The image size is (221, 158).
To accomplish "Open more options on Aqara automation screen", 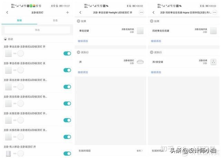I will (214, 12).
